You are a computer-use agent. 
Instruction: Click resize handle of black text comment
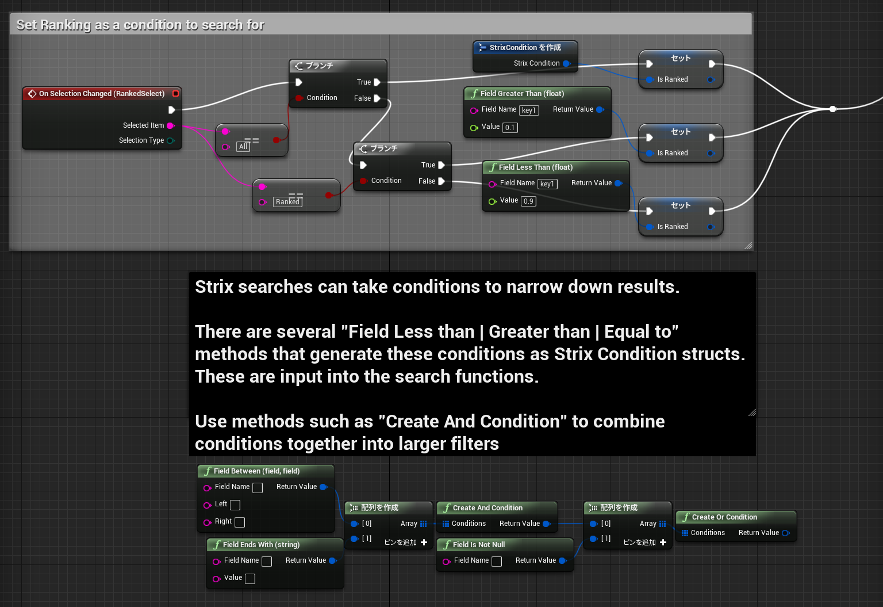(x=752, y=413)
